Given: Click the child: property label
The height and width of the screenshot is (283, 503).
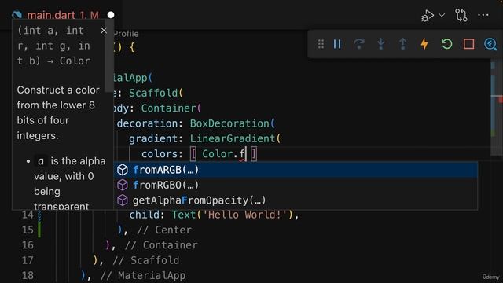Looking at the screenshot, I should coord(147,215).
